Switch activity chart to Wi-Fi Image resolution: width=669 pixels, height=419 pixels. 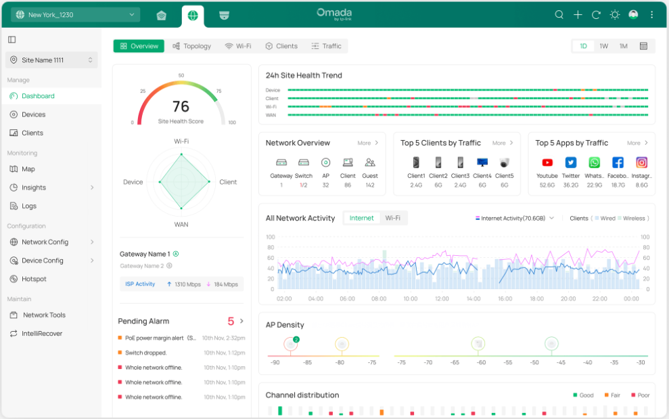coord(392,218)
